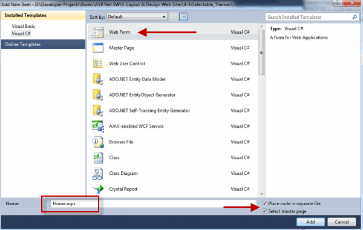This screenshot has height=230, width=363.
Task: Click the scroll up arrow of template list
Action: tap(261, 27)
